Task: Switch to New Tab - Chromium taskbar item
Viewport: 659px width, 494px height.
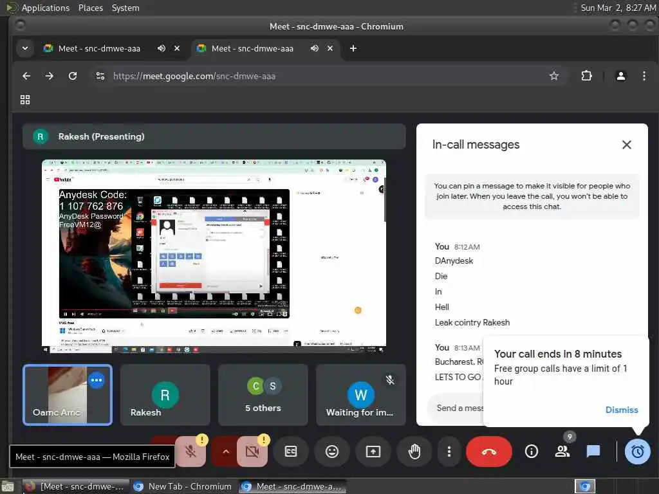Action: coord(183,486)
